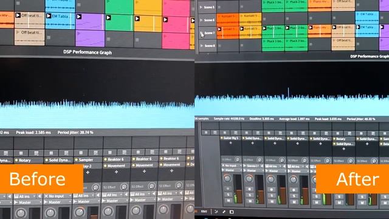Screen dimensions: 389x219
Task: Click crossed-lines icon right of EDIT
Action: coord(216,212)
